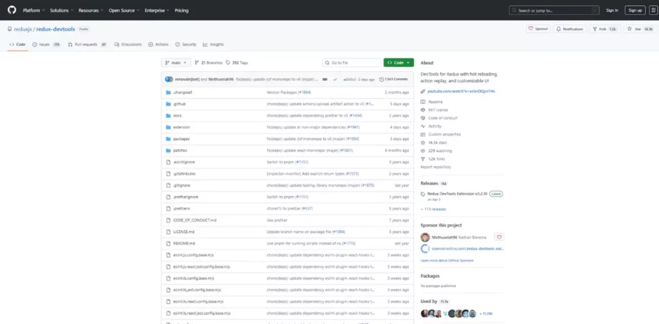Click the fork icon beside 1.2k forks

(x=423, y=159)
